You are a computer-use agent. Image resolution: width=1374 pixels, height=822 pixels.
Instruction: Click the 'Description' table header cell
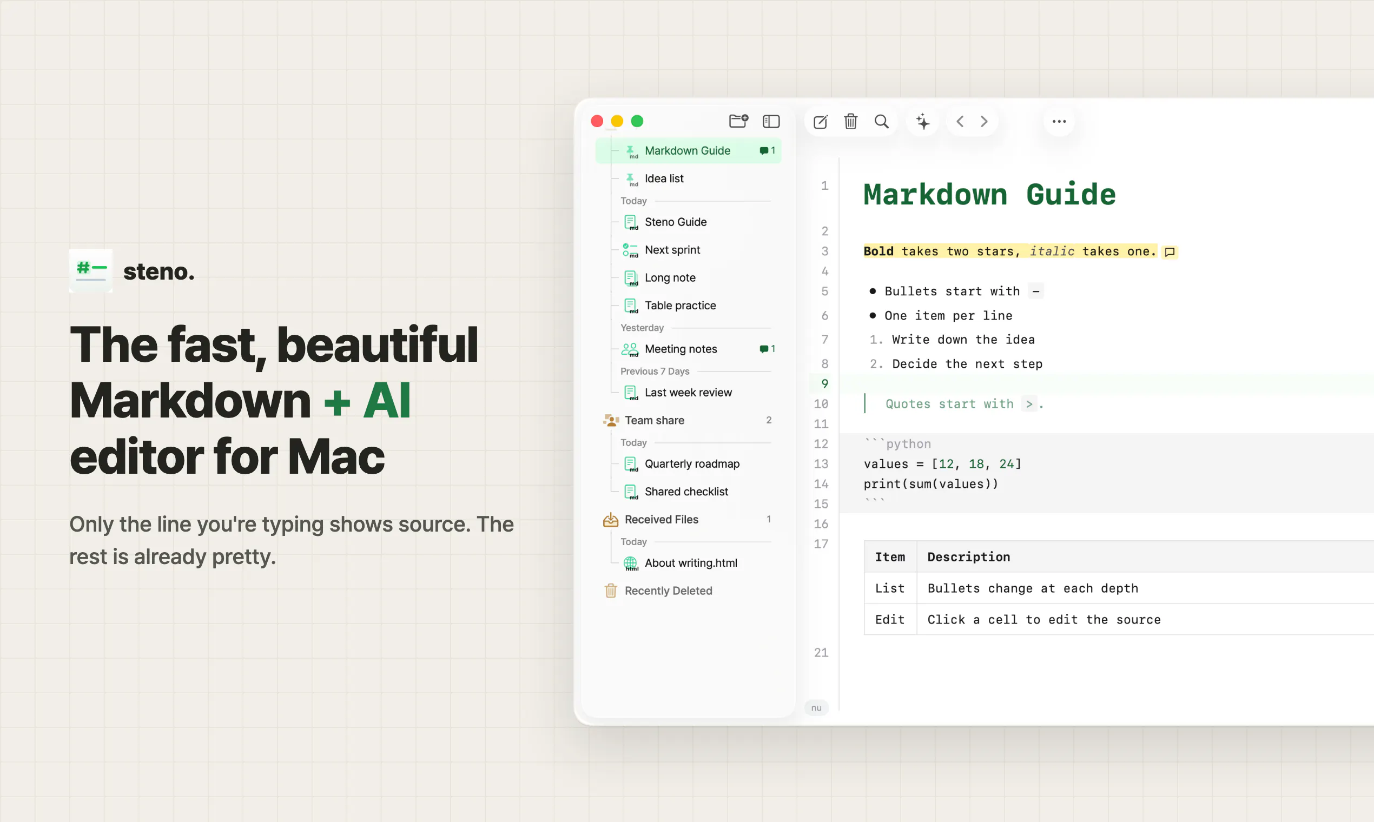(x=968, y=556)
